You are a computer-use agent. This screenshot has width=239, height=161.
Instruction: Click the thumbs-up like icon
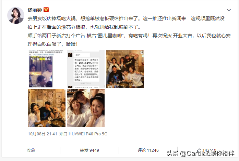point(199,150)
